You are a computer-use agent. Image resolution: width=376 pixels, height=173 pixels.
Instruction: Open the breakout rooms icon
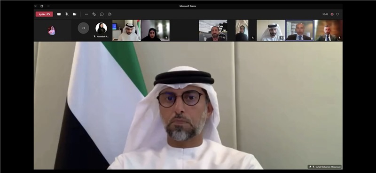(94, 14)
